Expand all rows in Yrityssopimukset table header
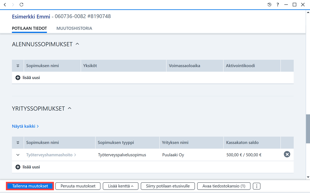Screen dimensions: 310x193 (x=18, y=143)
